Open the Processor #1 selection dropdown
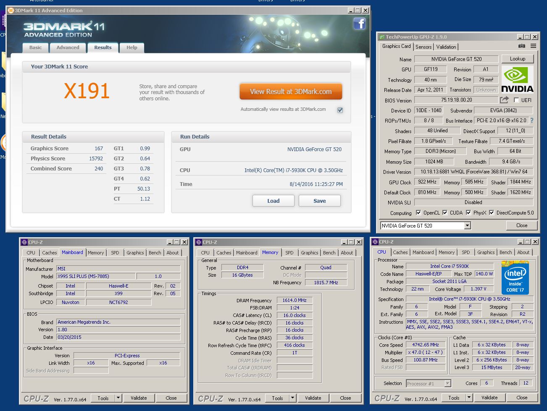The width and height of the screenshot is (547, 411). (x=447, y=383)
